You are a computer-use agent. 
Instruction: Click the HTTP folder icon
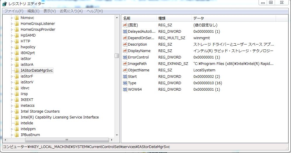17,41
